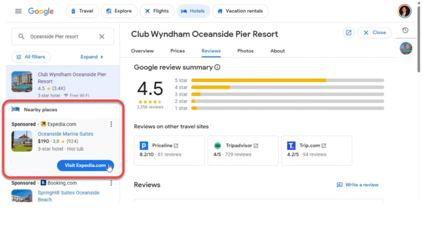Open options for the Booking.com sponsored ad
This screenshot has height=238, width=423.
pos(111,183)
